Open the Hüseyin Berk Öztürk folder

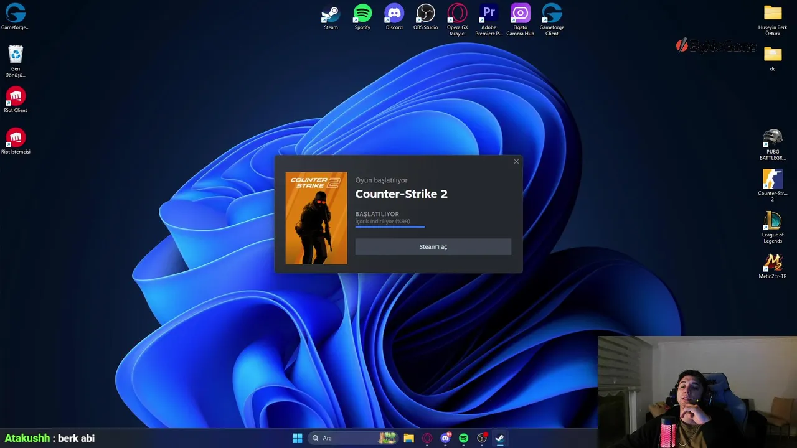point(773,20)
